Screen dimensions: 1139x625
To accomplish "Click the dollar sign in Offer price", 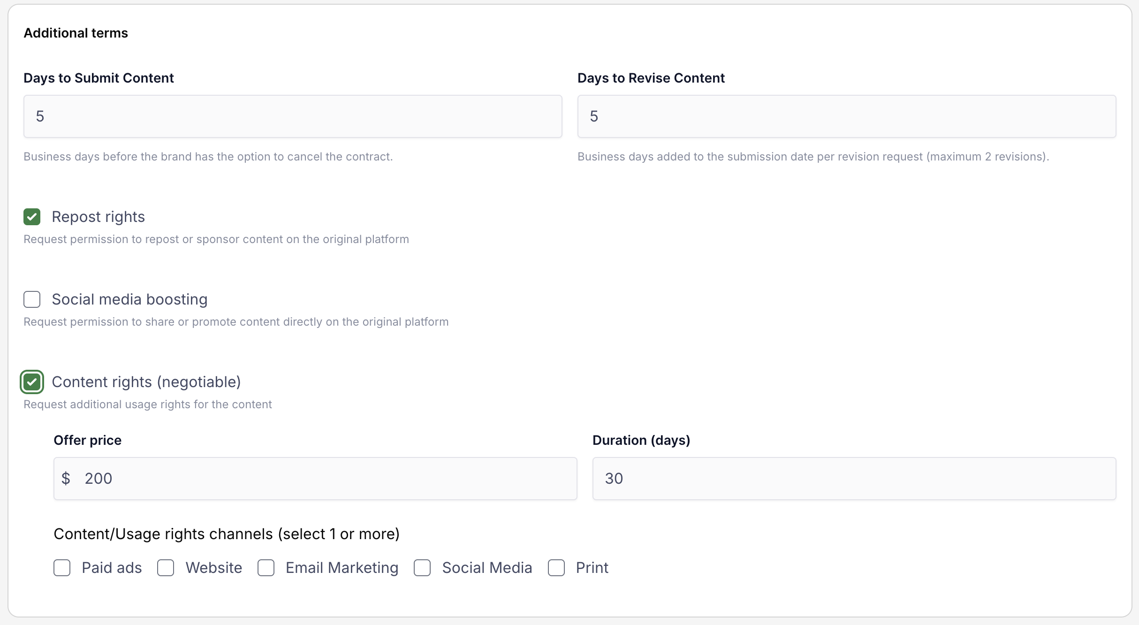I will click(66, 479).
